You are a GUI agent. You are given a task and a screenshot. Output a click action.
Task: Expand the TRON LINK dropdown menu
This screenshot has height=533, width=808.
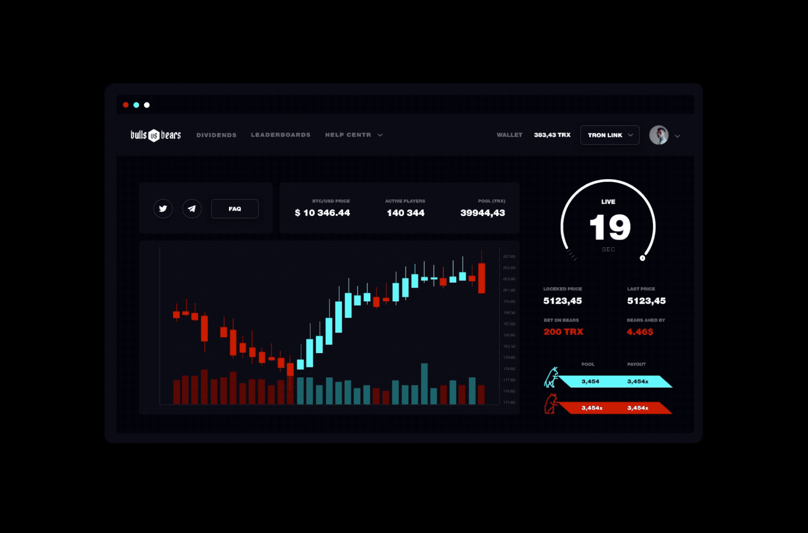click(609, 135)
